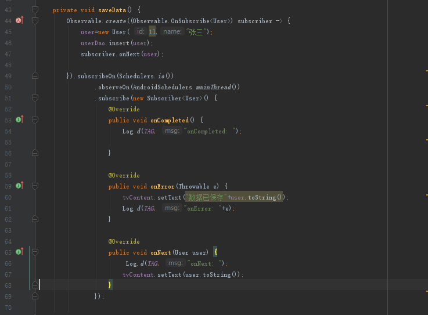This screenshot has width=428, height=315.
Task: Click subscriber.onNext(user) statement
Action: click(x=122, y=54)
